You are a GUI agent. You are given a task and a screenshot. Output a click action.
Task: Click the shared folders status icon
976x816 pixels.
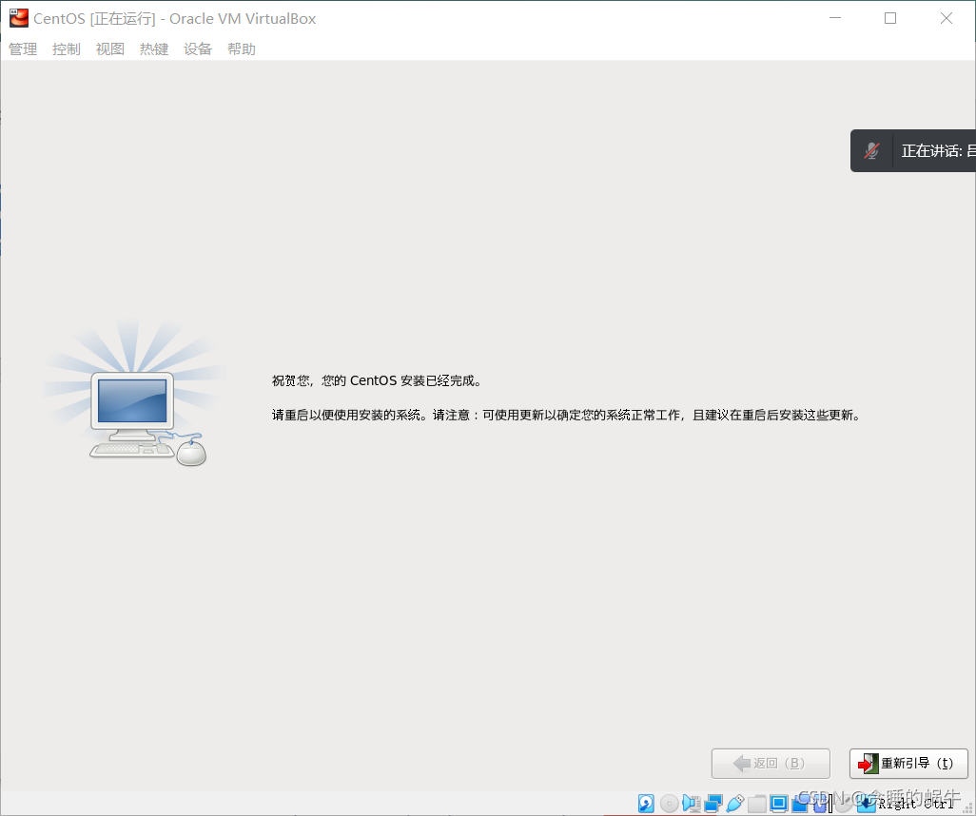[x=757, y=804]
